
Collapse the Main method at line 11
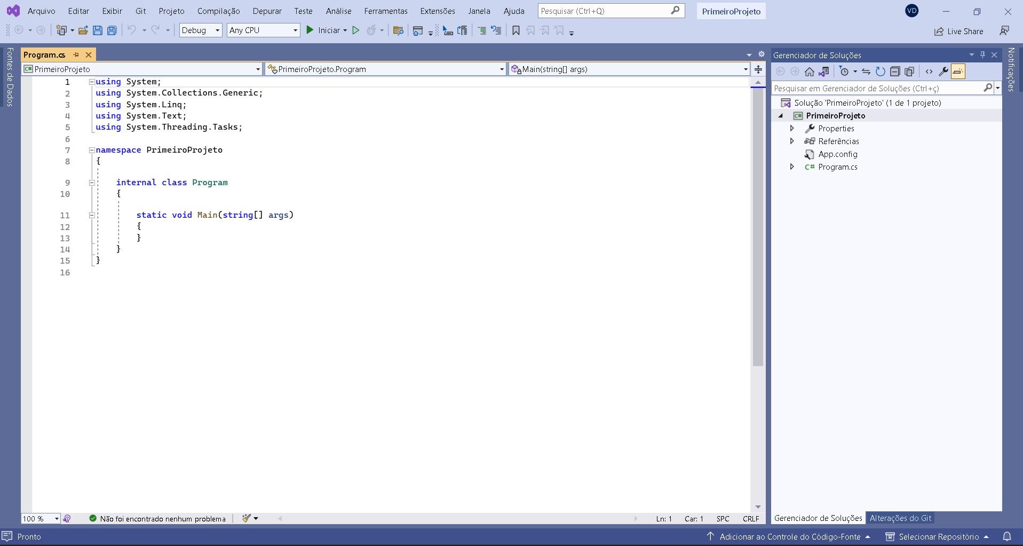tap(92, 215)
